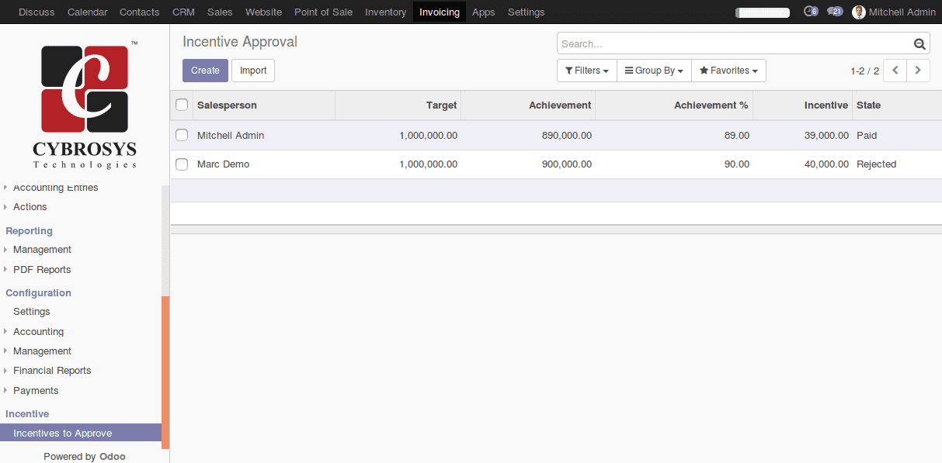Screen dimensions: 942x463
Task: Open the conversations message icon
Action: pos(835,12)
